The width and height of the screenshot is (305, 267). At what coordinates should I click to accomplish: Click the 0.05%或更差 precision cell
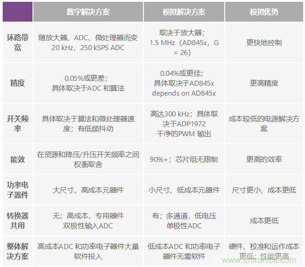pyautogui.click(x=88, y=83)
